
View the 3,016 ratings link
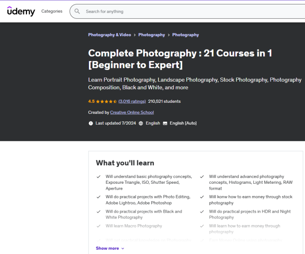132,102
